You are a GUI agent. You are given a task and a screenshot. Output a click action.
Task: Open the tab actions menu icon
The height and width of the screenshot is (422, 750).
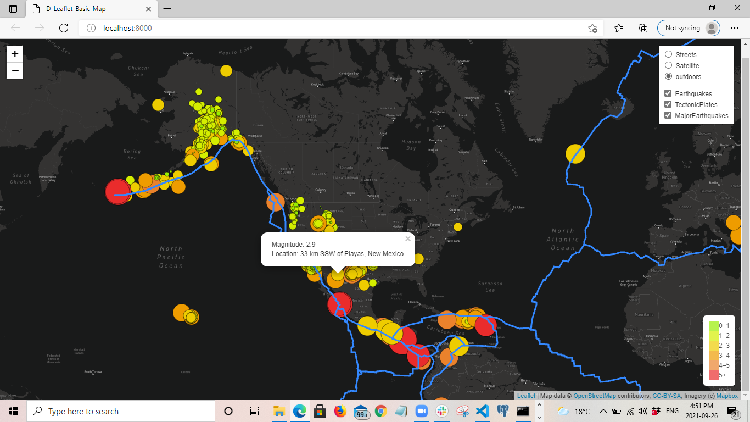coord(13,9)
